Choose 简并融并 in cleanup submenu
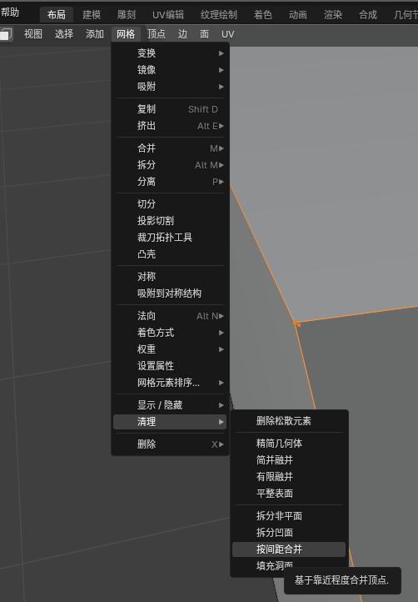This screenshot has width=418, height=602. (289, 460)
